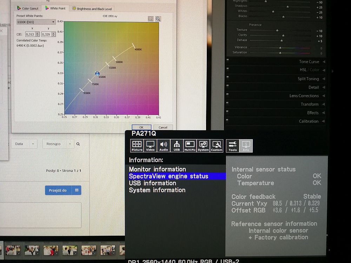
Task: Click the OK button in dialog
Action: click(x=141, y=128)
